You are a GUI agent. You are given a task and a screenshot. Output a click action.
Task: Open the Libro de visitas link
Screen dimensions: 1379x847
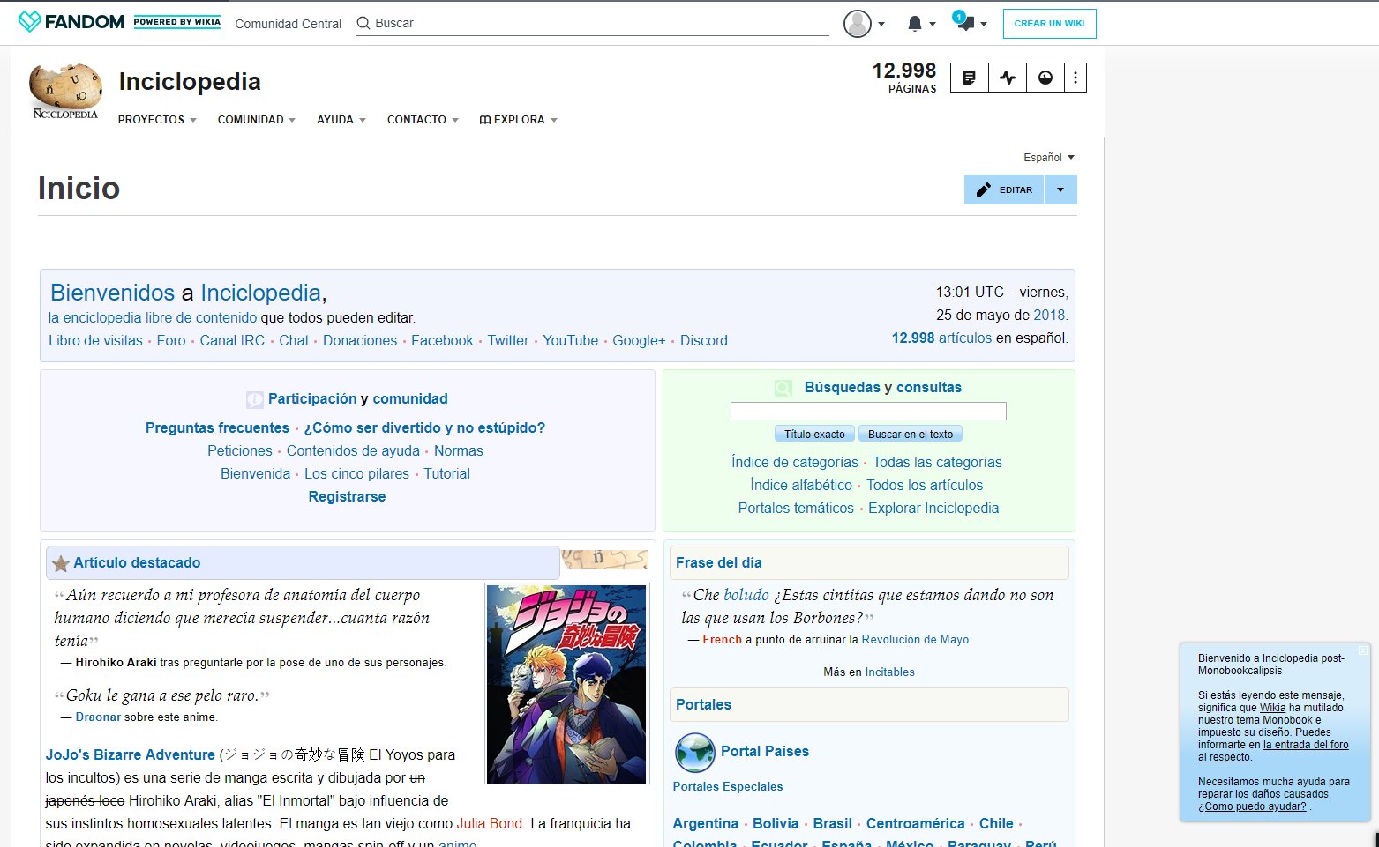pos(95,340)
